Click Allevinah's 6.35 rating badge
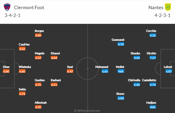Viewport: 175px width, 113px height. pos(39,107)
